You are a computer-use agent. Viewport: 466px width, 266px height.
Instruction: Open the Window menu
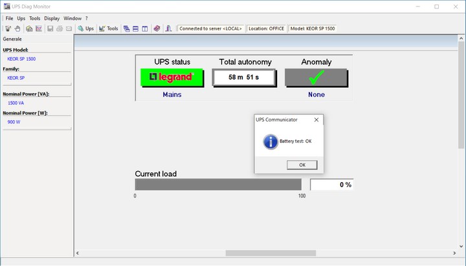pyautogui.click(x=72, y=18)
